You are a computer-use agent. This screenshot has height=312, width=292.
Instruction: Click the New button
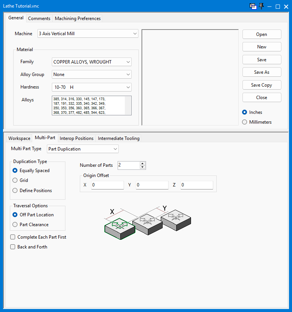click(x=262, y=47)
